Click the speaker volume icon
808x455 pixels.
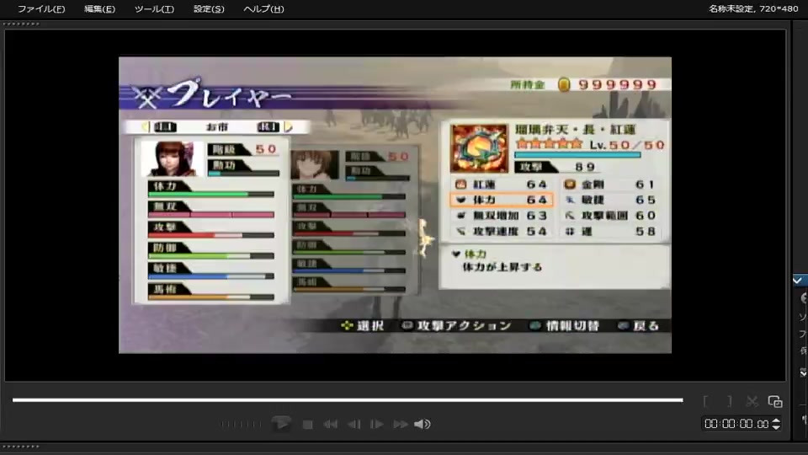pyautogui.click(x=422, y=424)
